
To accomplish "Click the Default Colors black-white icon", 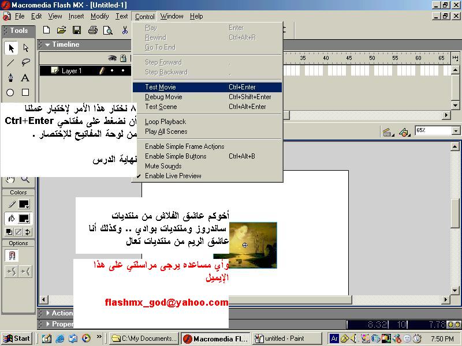I will (9, 232).
